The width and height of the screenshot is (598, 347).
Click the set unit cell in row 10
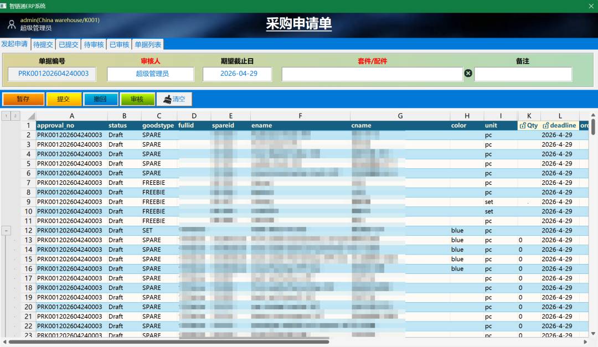tap(501, 211)
